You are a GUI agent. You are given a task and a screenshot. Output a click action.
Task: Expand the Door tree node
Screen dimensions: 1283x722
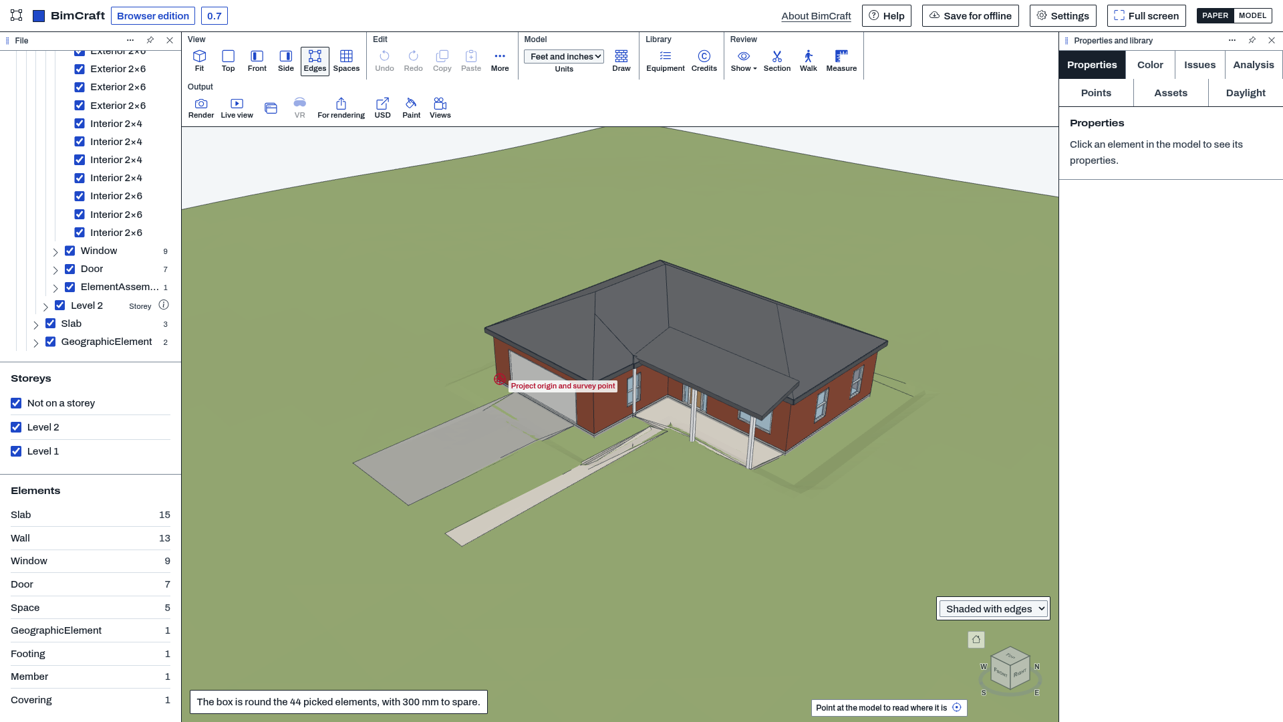tap(55, 270)
